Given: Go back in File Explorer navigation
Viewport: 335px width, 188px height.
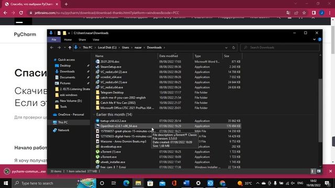Looking at the screenshot, I should [x=52, y=48].
